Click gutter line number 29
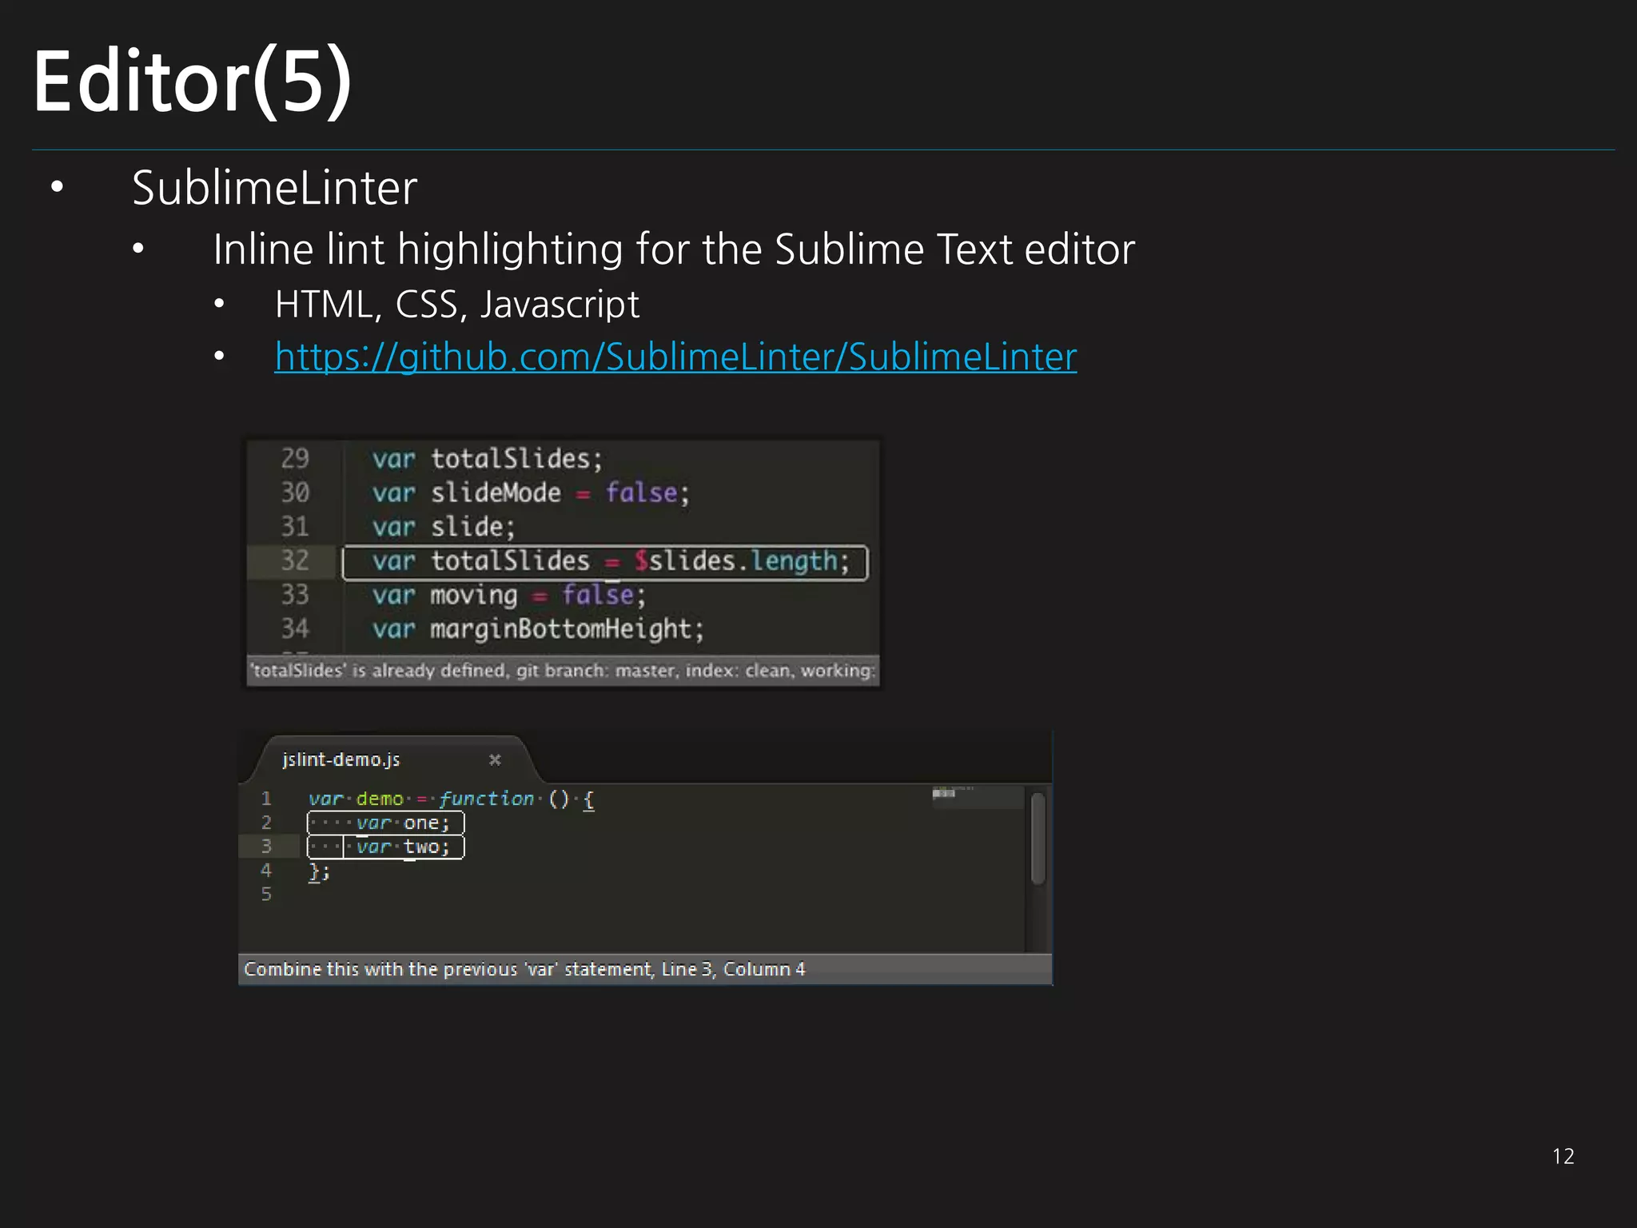The height and width of the screenshot is (1228, 1637). click(295, 459)
